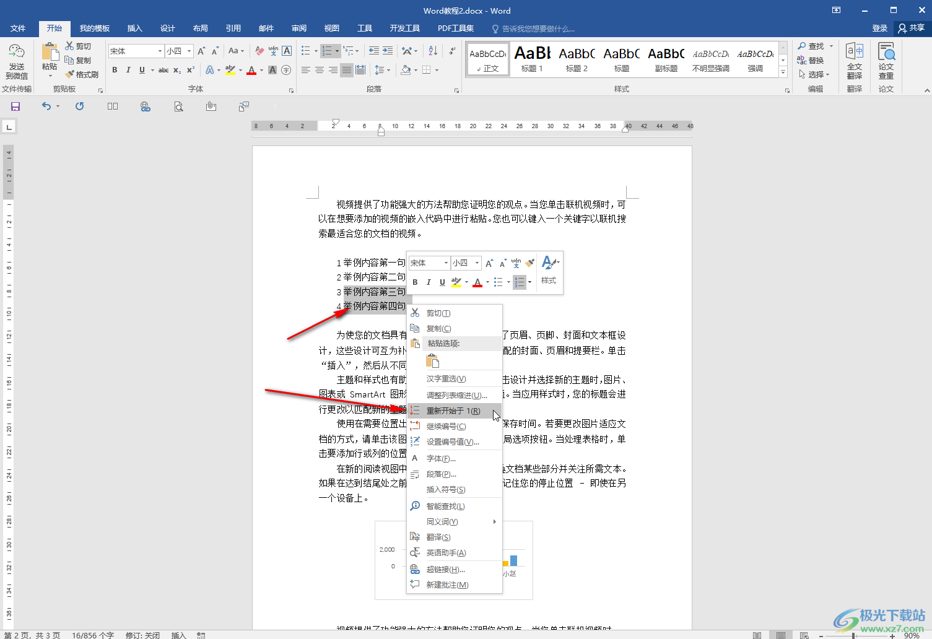Click the ruler tab selector icon

9,127
